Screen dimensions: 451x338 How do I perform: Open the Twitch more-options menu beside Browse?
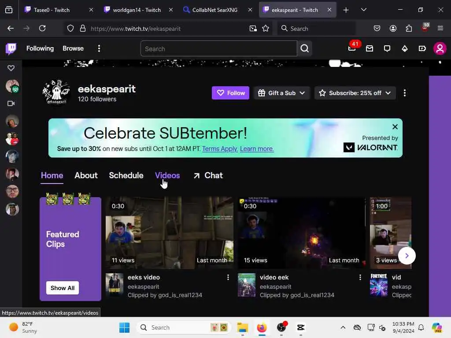tap(99, 48)
